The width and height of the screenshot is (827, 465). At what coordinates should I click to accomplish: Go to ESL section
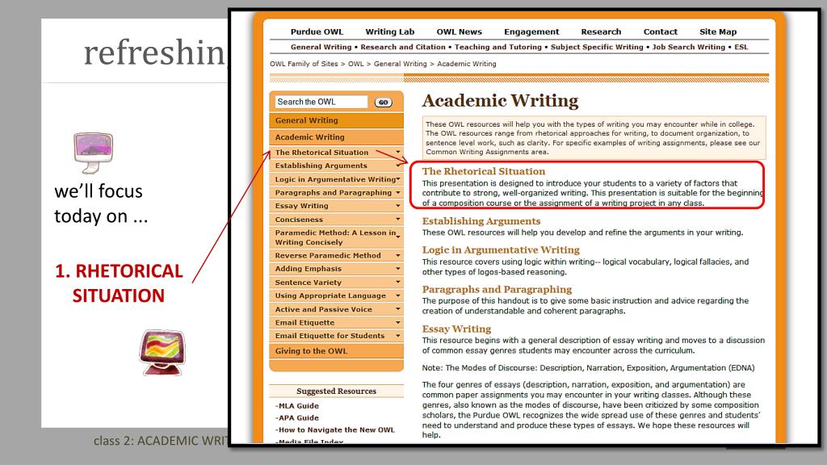tap(741, 47)
